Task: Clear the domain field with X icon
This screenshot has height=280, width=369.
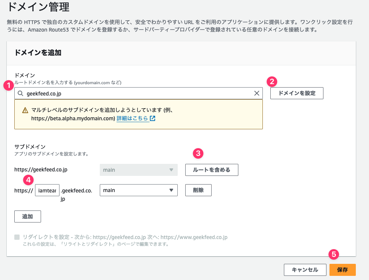Action: pyautogui.click(x=257, y=93)
